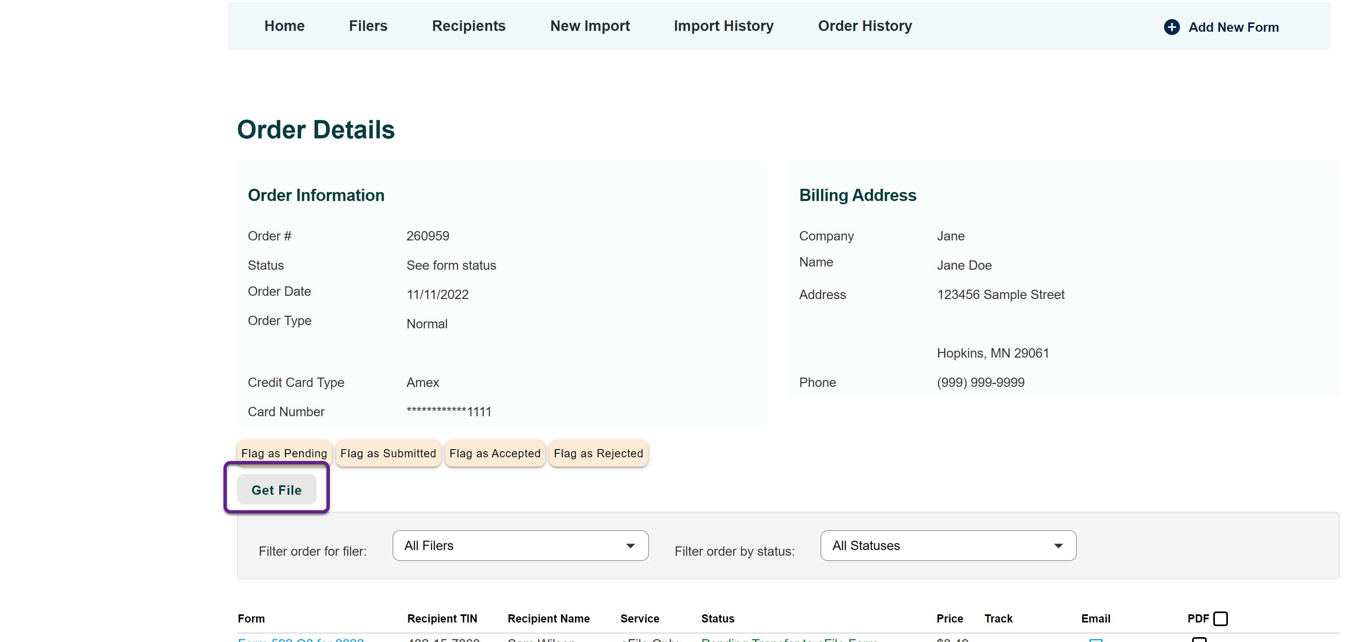This screenshot has width=1357, height=642.
Task: Click the Get File button
Action: [x=276, y=489]
